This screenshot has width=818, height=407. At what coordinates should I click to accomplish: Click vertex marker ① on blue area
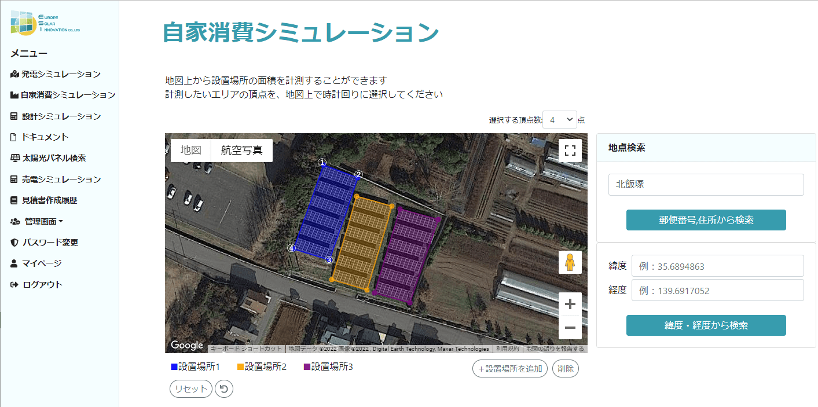322,163
